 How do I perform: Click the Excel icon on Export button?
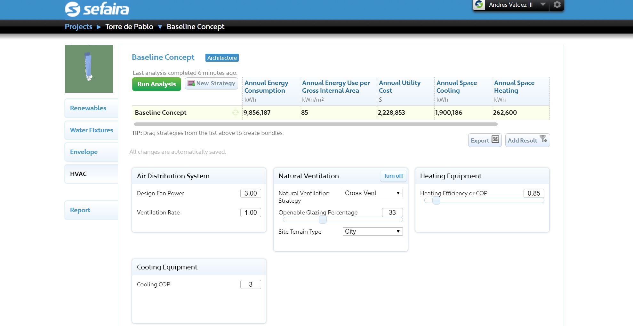pos(495,139)
